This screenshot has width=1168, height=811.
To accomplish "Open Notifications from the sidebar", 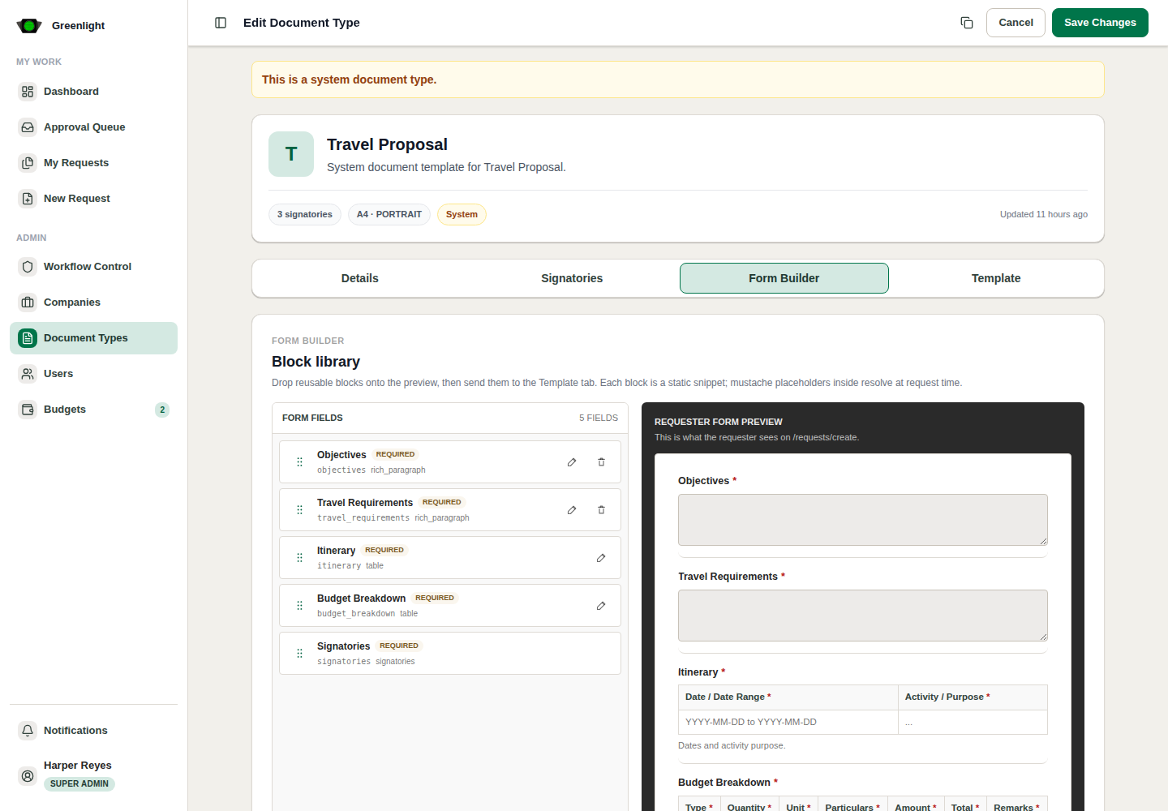I will click(x=93, y=731).
